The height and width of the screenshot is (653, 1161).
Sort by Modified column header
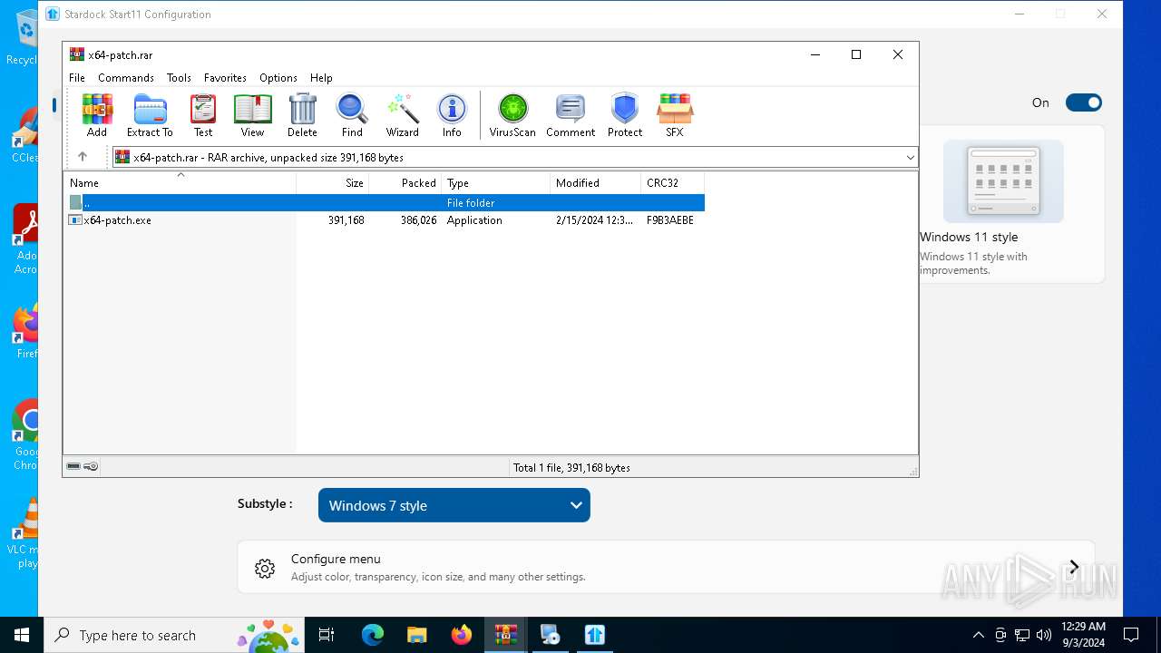[596, 182]
